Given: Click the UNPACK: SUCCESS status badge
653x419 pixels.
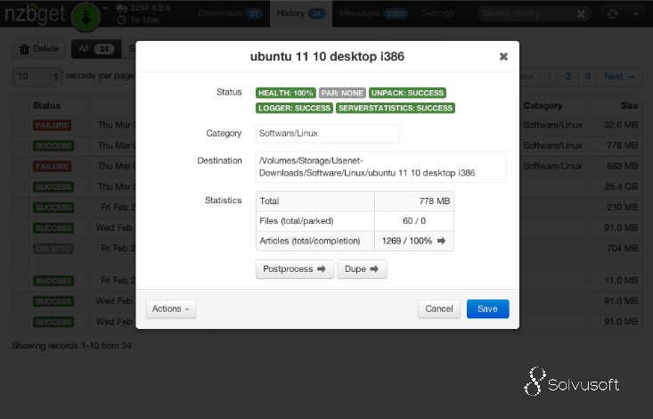Looking at the screenshot, I should 407,93.
